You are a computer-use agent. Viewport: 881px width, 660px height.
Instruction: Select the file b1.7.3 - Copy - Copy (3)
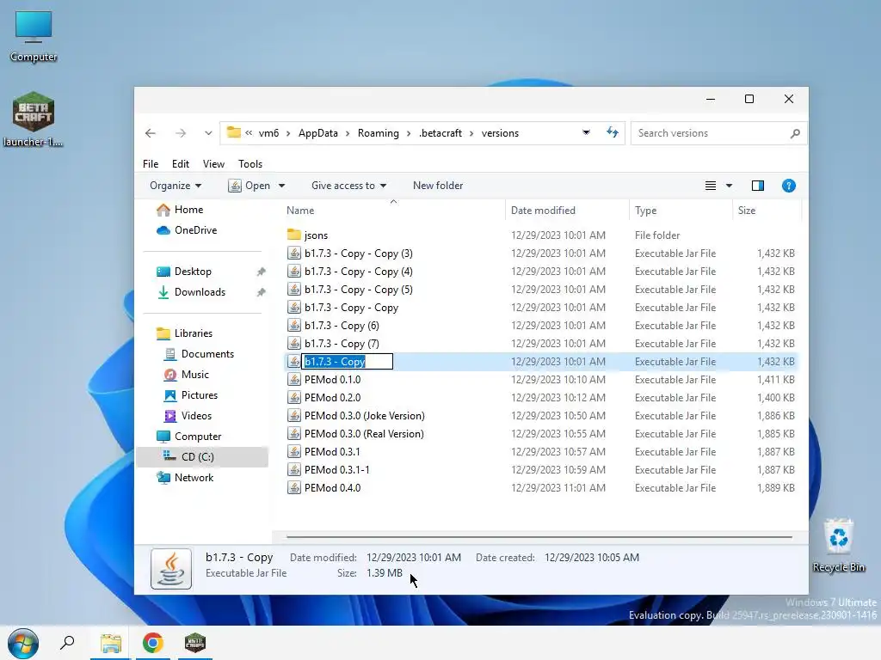pos(359,254)
